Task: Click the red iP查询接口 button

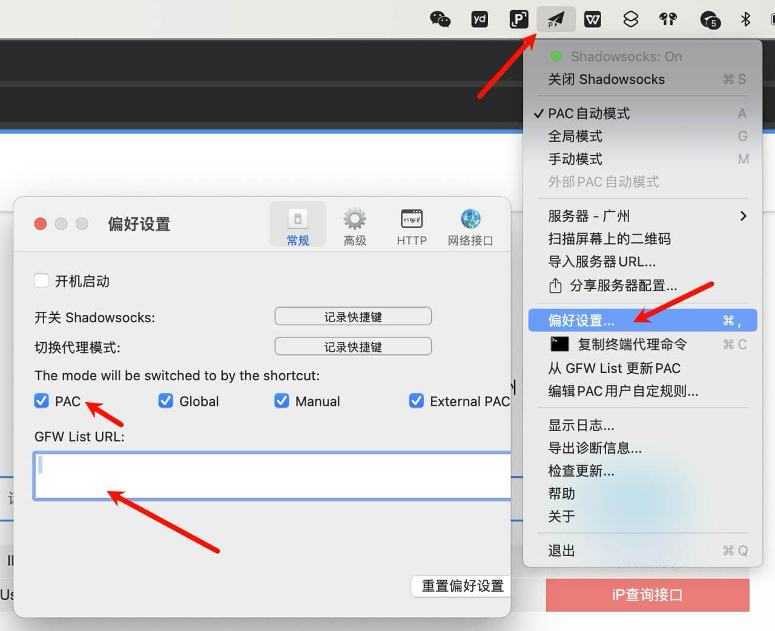Action: (647, 595)
